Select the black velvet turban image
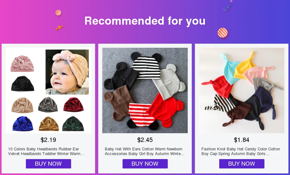This screenshot has height=175, width=290. pyautogui.click(x=22, y=84)
